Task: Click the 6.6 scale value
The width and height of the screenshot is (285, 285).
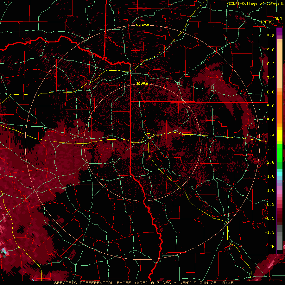Action: 271,92
